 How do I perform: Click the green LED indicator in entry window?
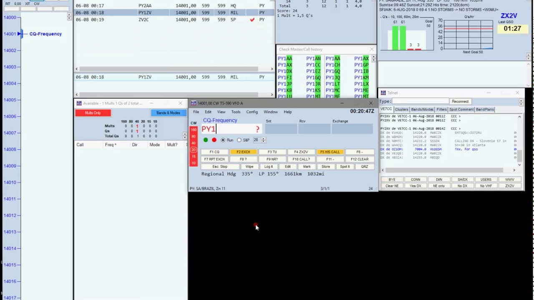pyautogui.click(x=206, y=140)
